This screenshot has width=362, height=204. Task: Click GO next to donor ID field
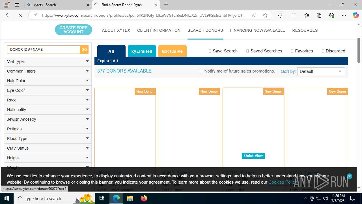[x=84, y=50]
